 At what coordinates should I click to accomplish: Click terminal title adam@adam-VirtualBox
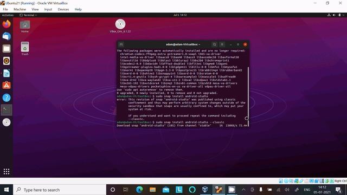pyautogui.click(x=183, y=44)
